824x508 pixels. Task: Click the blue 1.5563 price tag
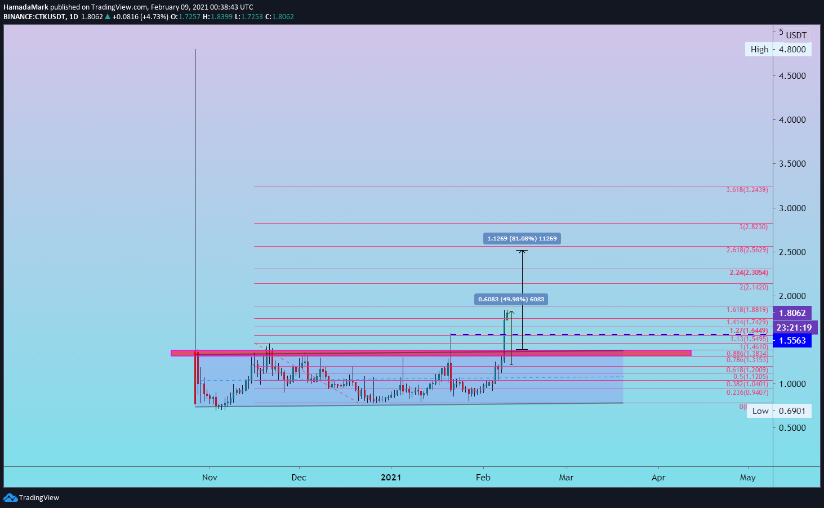pos(792,341)
